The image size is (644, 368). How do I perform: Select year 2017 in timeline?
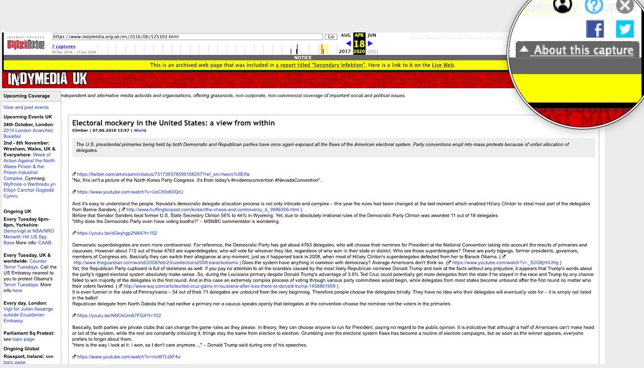tap(345, 51)
